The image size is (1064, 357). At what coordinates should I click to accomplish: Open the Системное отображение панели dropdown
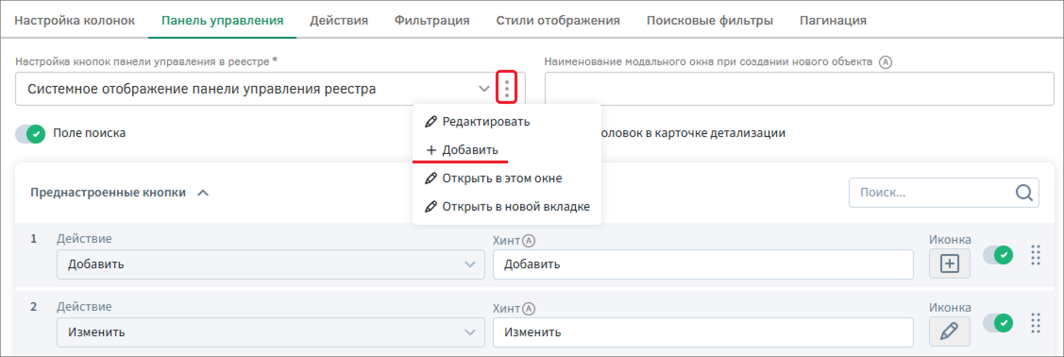pos(255,89)
